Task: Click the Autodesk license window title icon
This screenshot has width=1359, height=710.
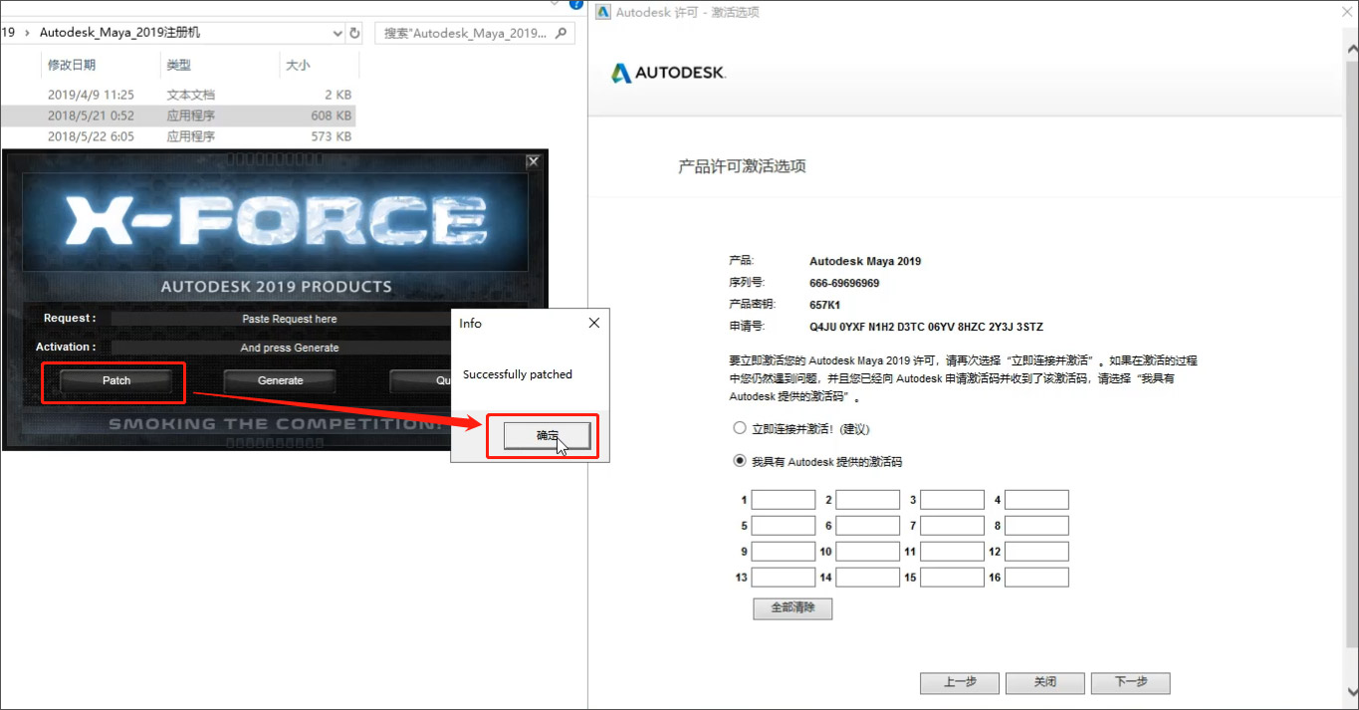Action: pyautogui.click(x=602, y=12)
